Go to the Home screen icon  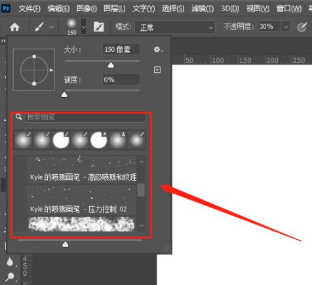click(x=14, y=28)
